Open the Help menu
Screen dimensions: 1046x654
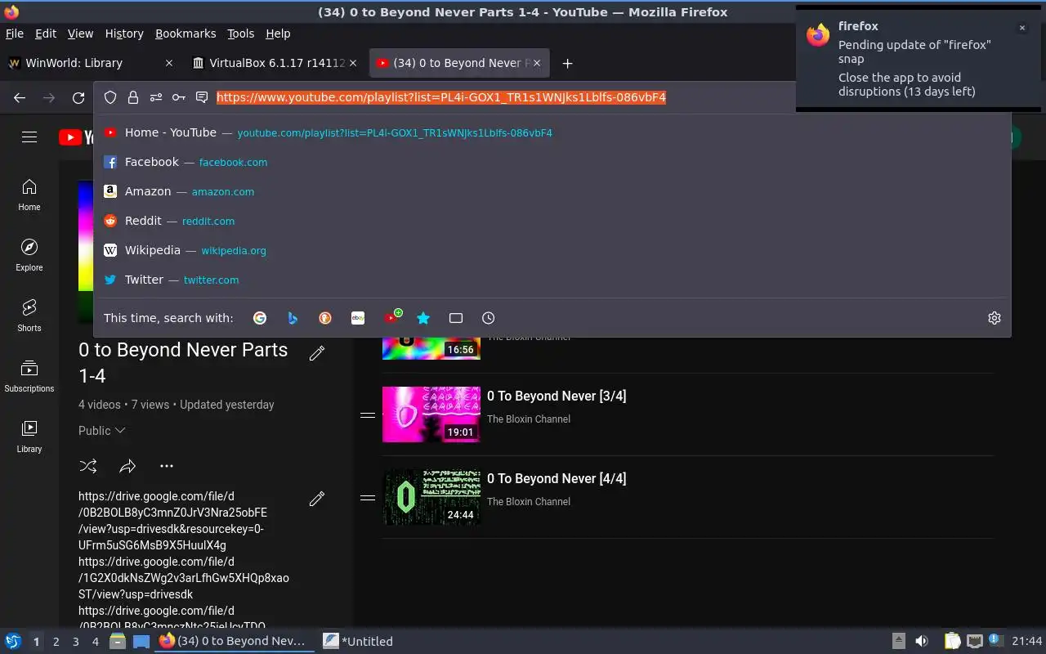coord(278,34)
